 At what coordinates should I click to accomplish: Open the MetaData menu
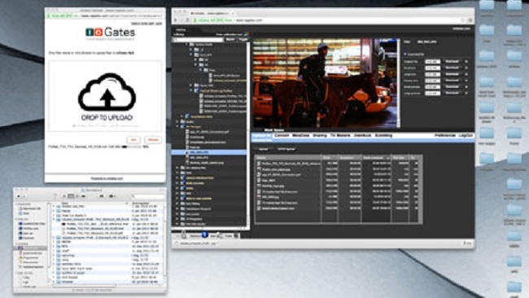[300, 135]
